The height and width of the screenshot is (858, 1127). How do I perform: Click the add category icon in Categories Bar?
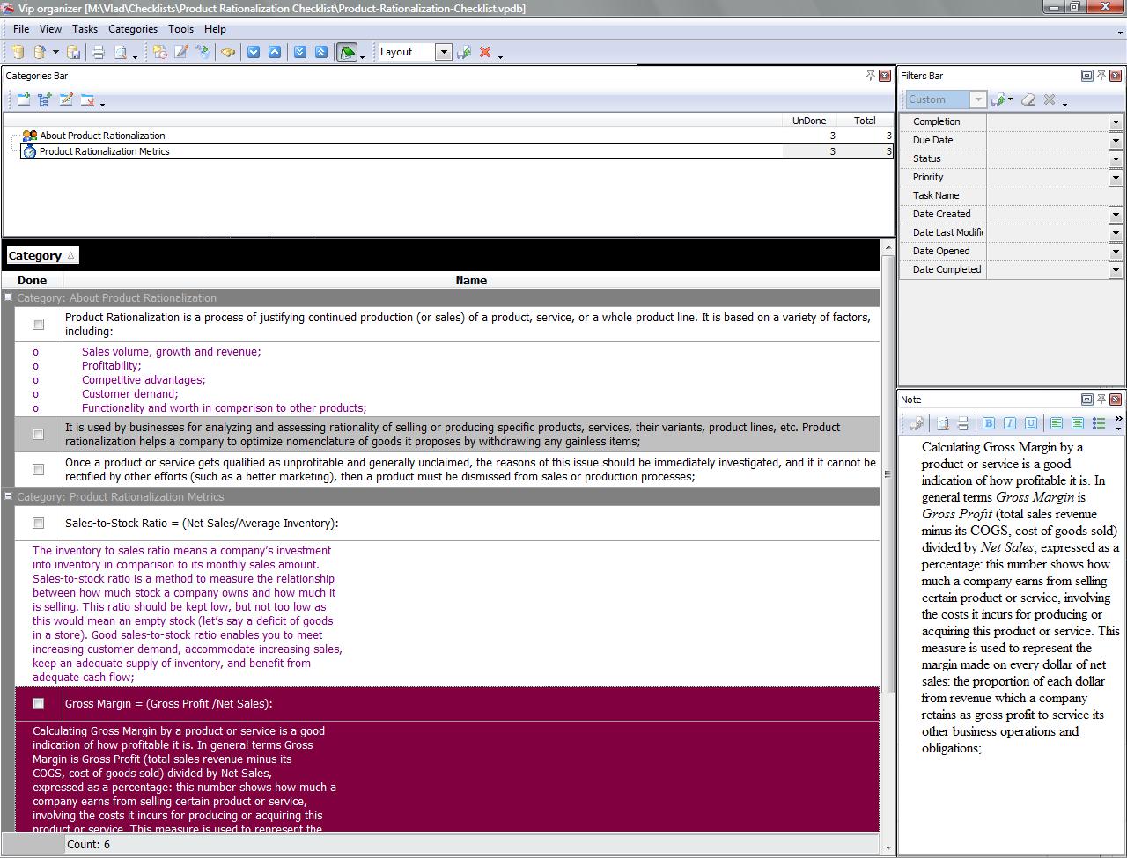click(x=24, y=100)
